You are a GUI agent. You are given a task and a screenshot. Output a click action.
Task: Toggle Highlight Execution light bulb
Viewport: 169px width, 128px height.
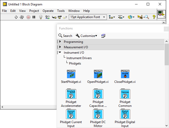41,17
